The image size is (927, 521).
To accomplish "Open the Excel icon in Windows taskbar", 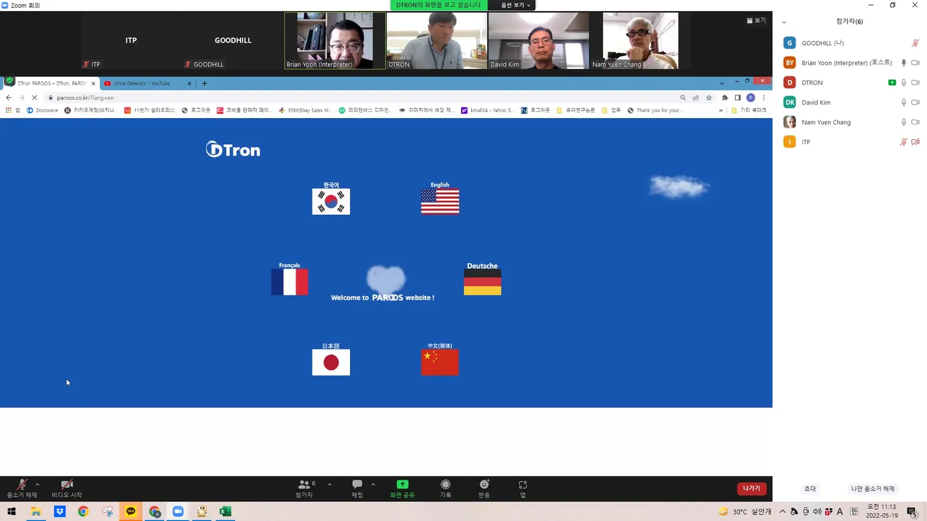I will coord(225,511).
